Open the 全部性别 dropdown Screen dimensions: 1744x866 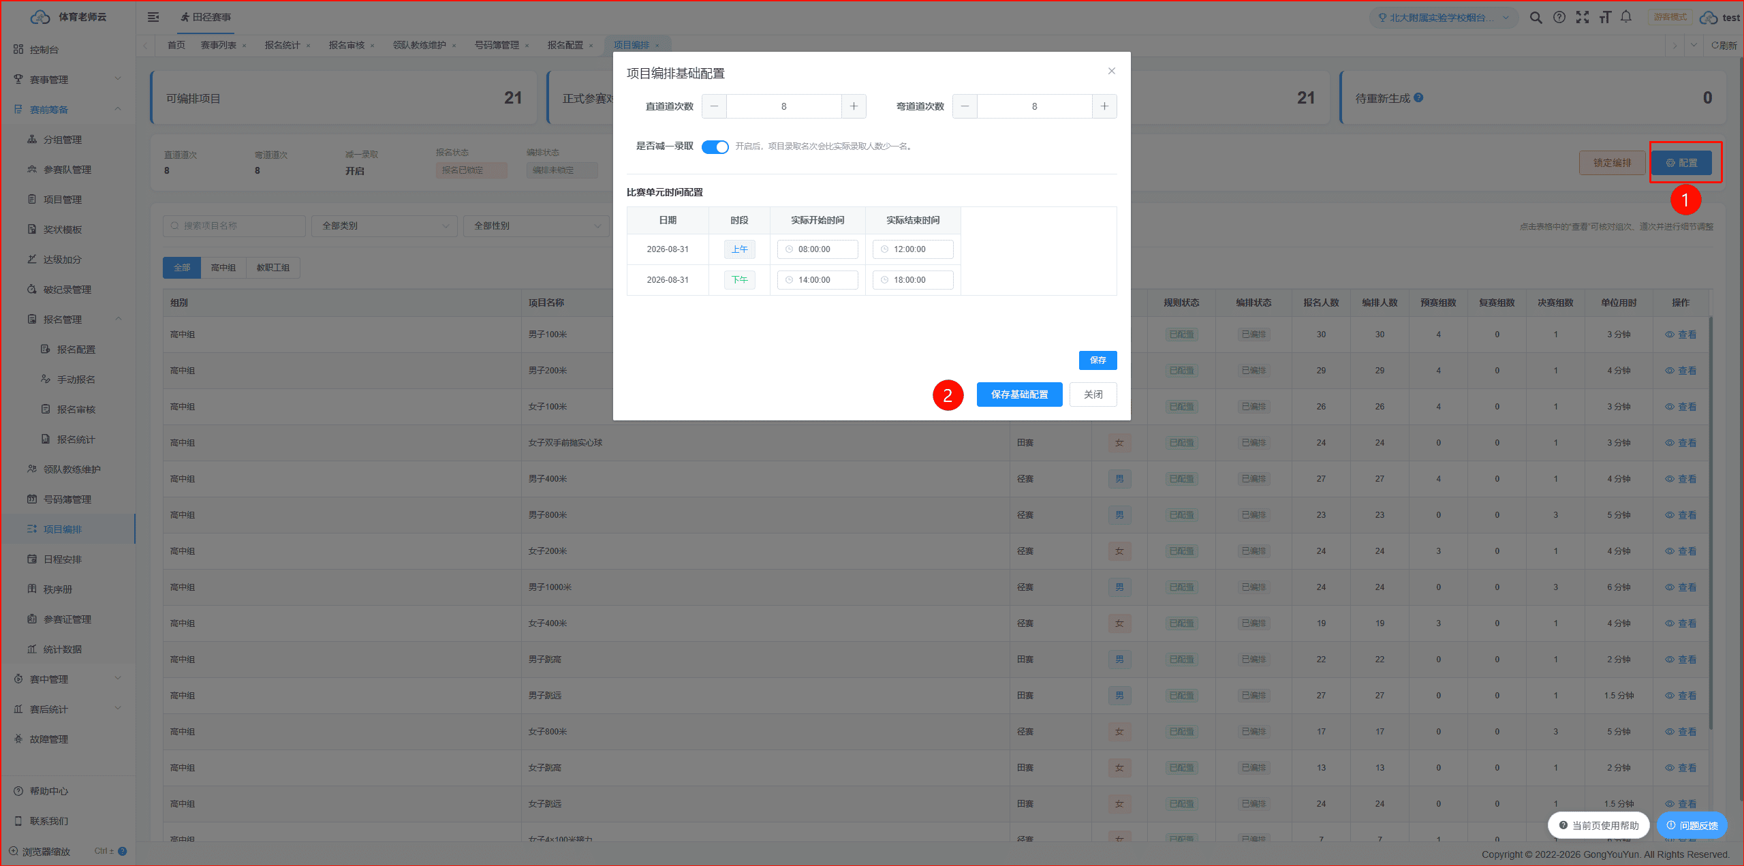pos(536,226)
